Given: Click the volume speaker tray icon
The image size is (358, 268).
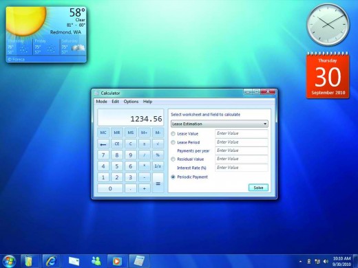Looking at the screenshot, I should (x=326, y=261).
